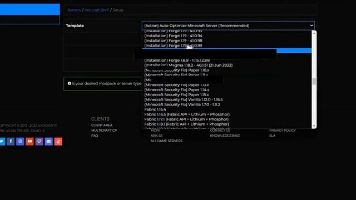This screenshot has height=200, width=356.
Task: Click the dropdown list scroll down arrow
Action: point(314,126)
